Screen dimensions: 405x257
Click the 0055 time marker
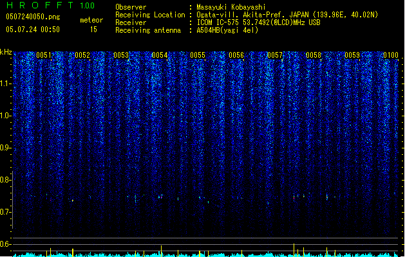pyautogui.click(x=198, y=55)
